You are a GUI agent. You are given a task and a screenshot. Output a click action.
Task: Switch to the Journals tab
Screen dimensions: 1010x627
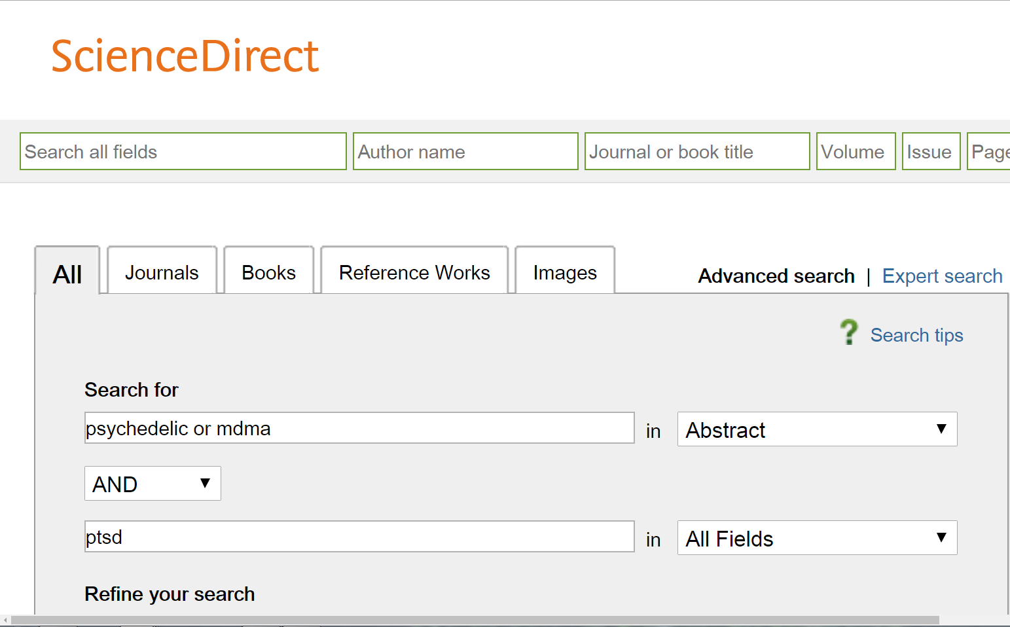point(162,270)
